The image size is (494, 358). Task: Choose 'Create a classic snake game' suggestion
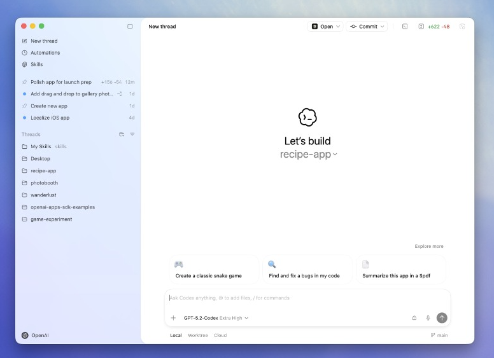[214, 270]
